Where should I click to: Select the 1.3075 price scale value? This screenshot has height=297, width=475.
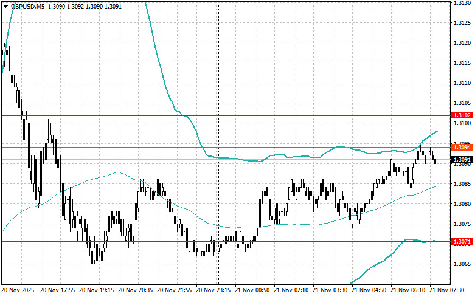[462, 224]
